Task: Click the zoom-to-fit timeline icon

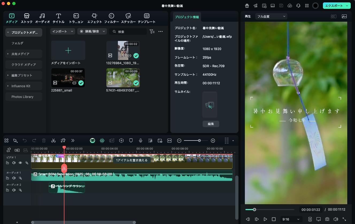Action: [x=169, y=141]
